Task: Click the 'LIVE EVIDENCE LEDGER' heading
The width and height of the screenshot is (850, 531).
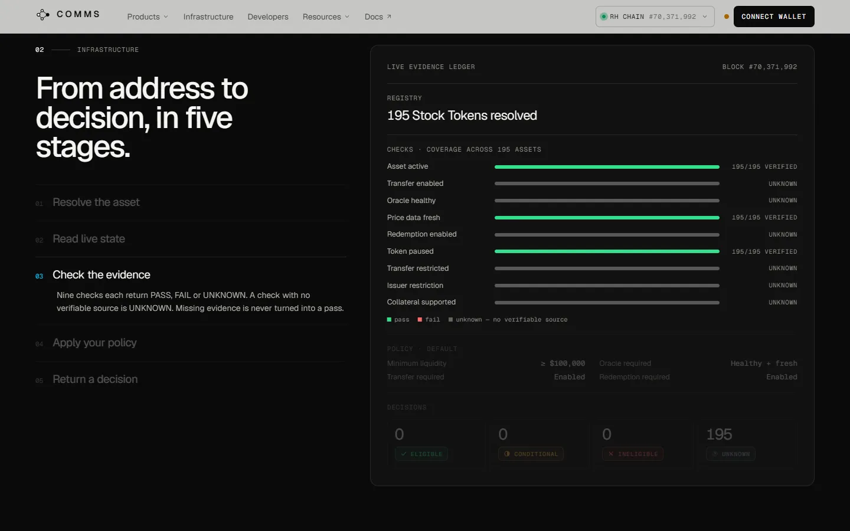Action: click(431, 67)
